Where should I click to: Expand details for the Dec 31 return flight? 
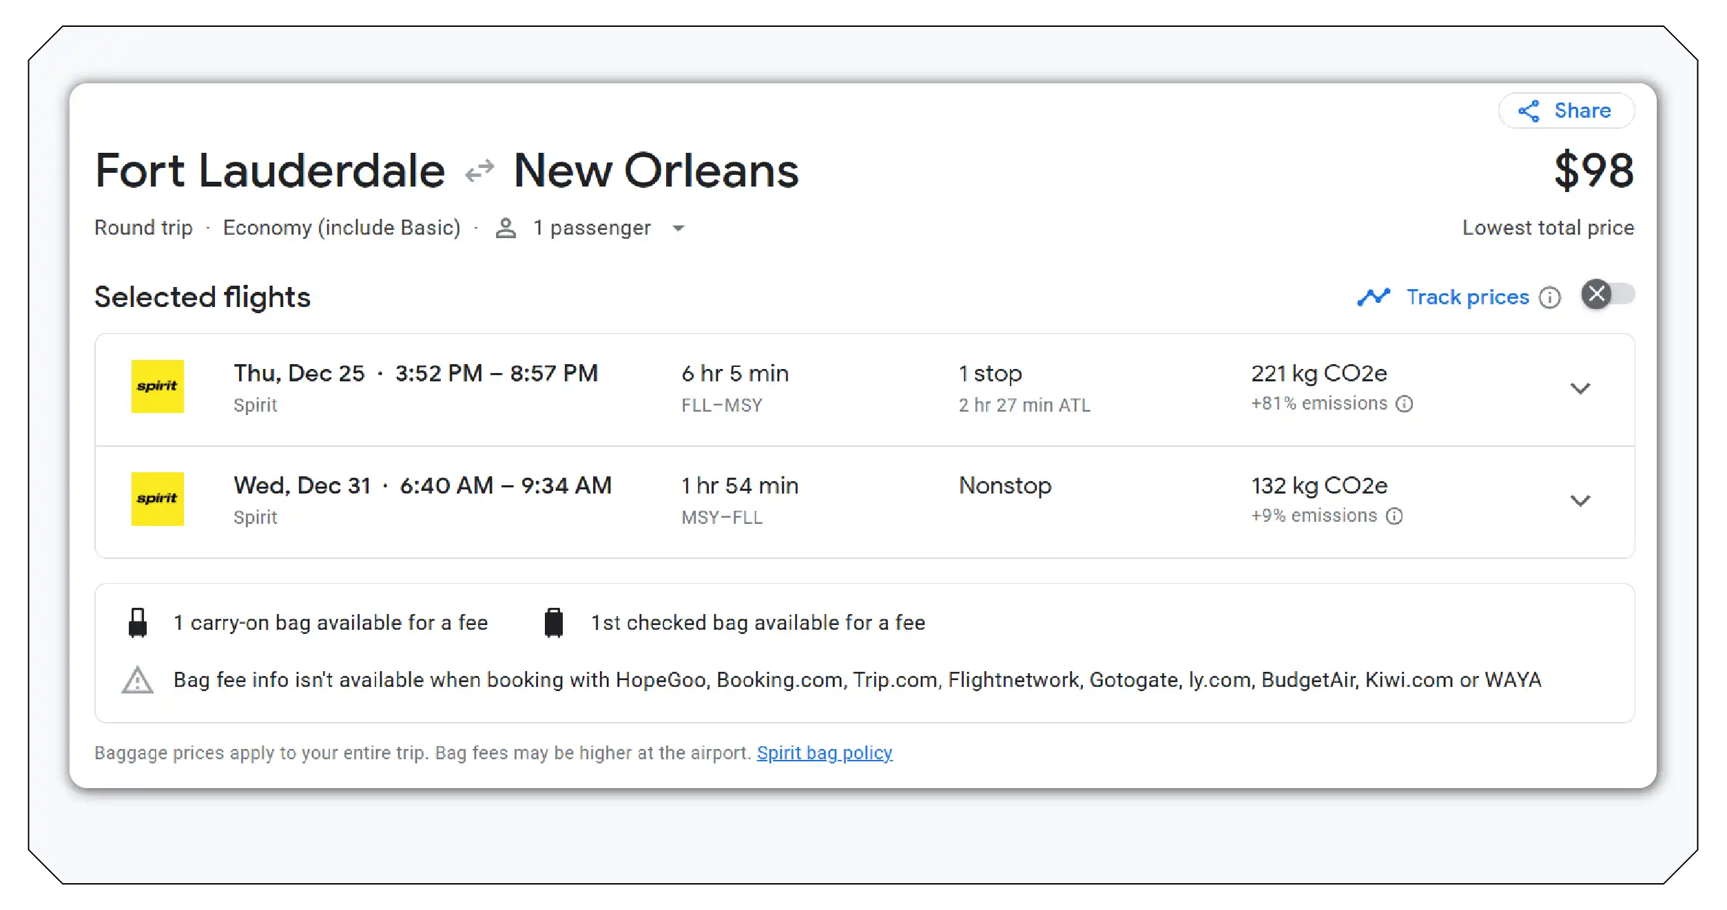click(1581, 500)
